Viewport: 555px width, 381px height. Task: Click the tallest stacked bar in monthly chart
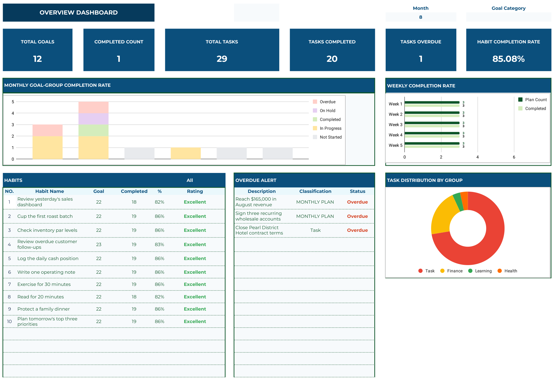coord(93,130)
